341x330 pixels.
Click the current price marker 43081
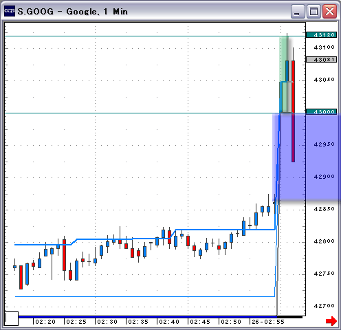click(321, 60)
